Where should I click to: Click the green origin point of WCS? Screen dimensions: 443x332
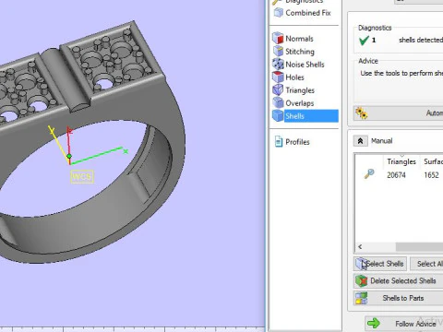[x=69, y=156]
